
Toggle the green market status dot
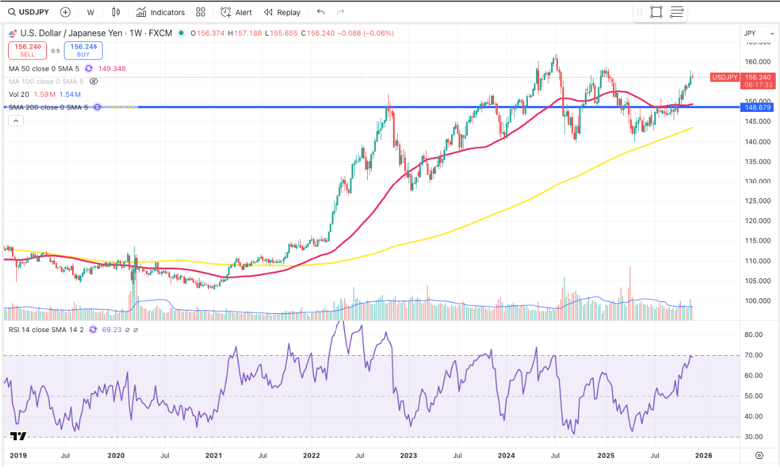[181, 33]
